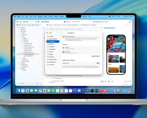
Task: Open the Integrate menu
Action: tap(62, 17)
